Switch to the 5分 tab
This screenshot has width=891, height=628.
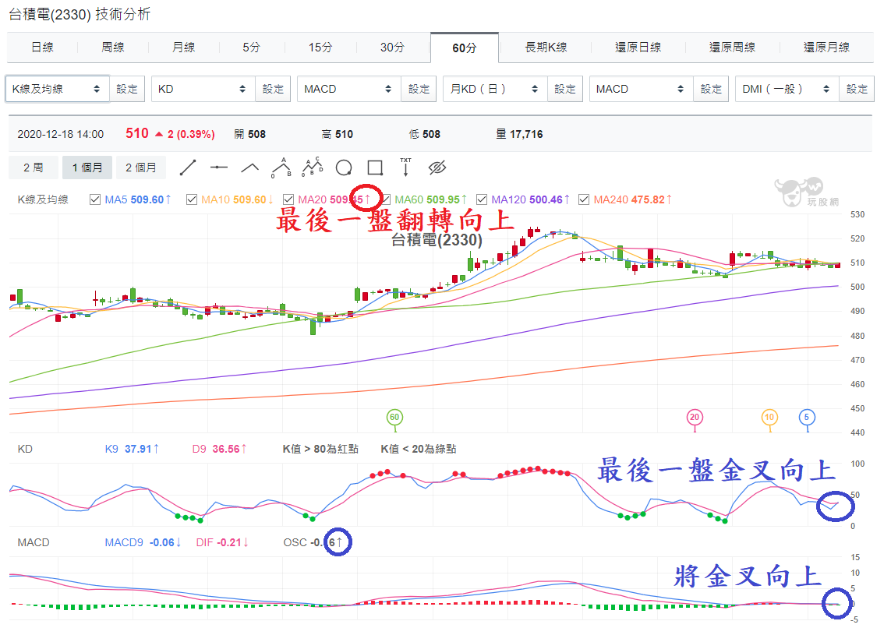click(x=251, y=48)
